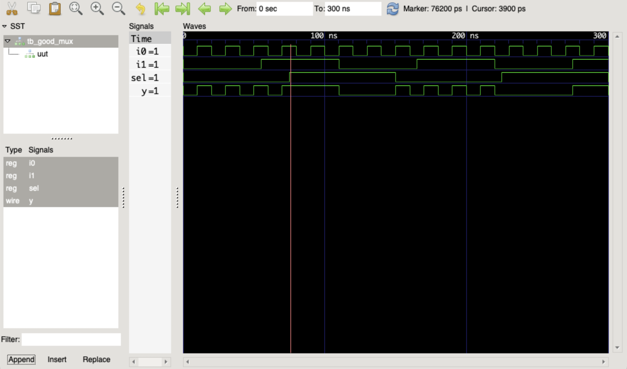Screen dimensions: 627x369
Task: Collapse the SST panel triangle
Action: 4,26
